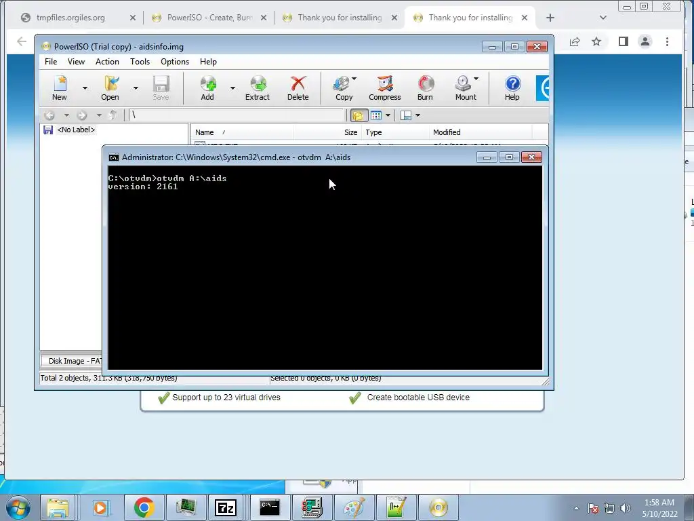
Task: Click the list view mode icon
Action: point(376,115)
